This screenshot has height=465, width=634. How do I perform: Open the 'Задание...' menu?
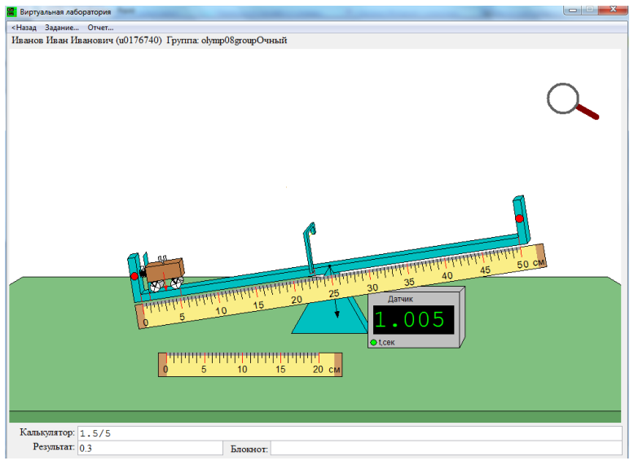click(61, 28)
